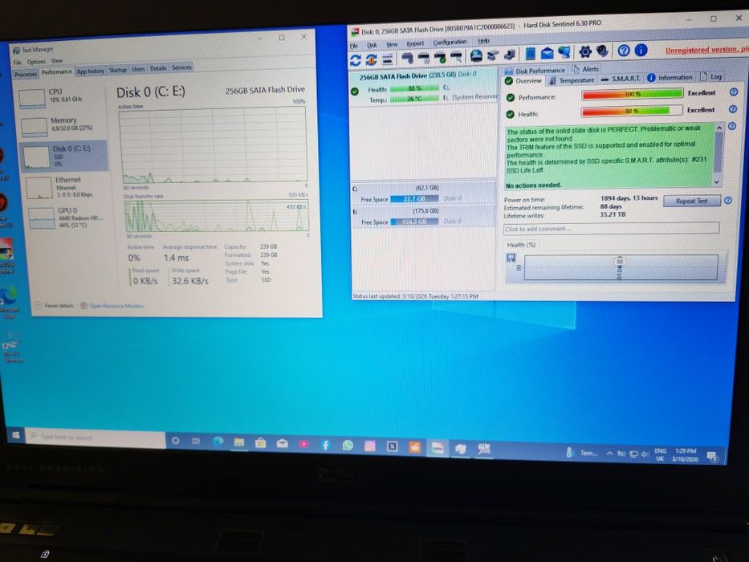
Task: Click the disk icon with magnifying glass
Action: 456,57
